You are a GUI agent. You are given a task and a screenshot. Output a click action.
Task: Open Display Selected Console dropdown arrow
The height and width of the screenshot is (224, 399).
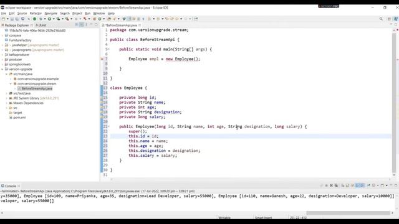click(x=378, y=185)
